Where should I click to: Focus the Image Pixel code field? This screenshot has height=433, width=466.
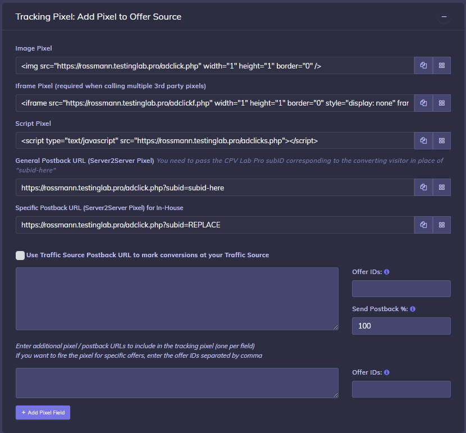(x=215, y=65)
